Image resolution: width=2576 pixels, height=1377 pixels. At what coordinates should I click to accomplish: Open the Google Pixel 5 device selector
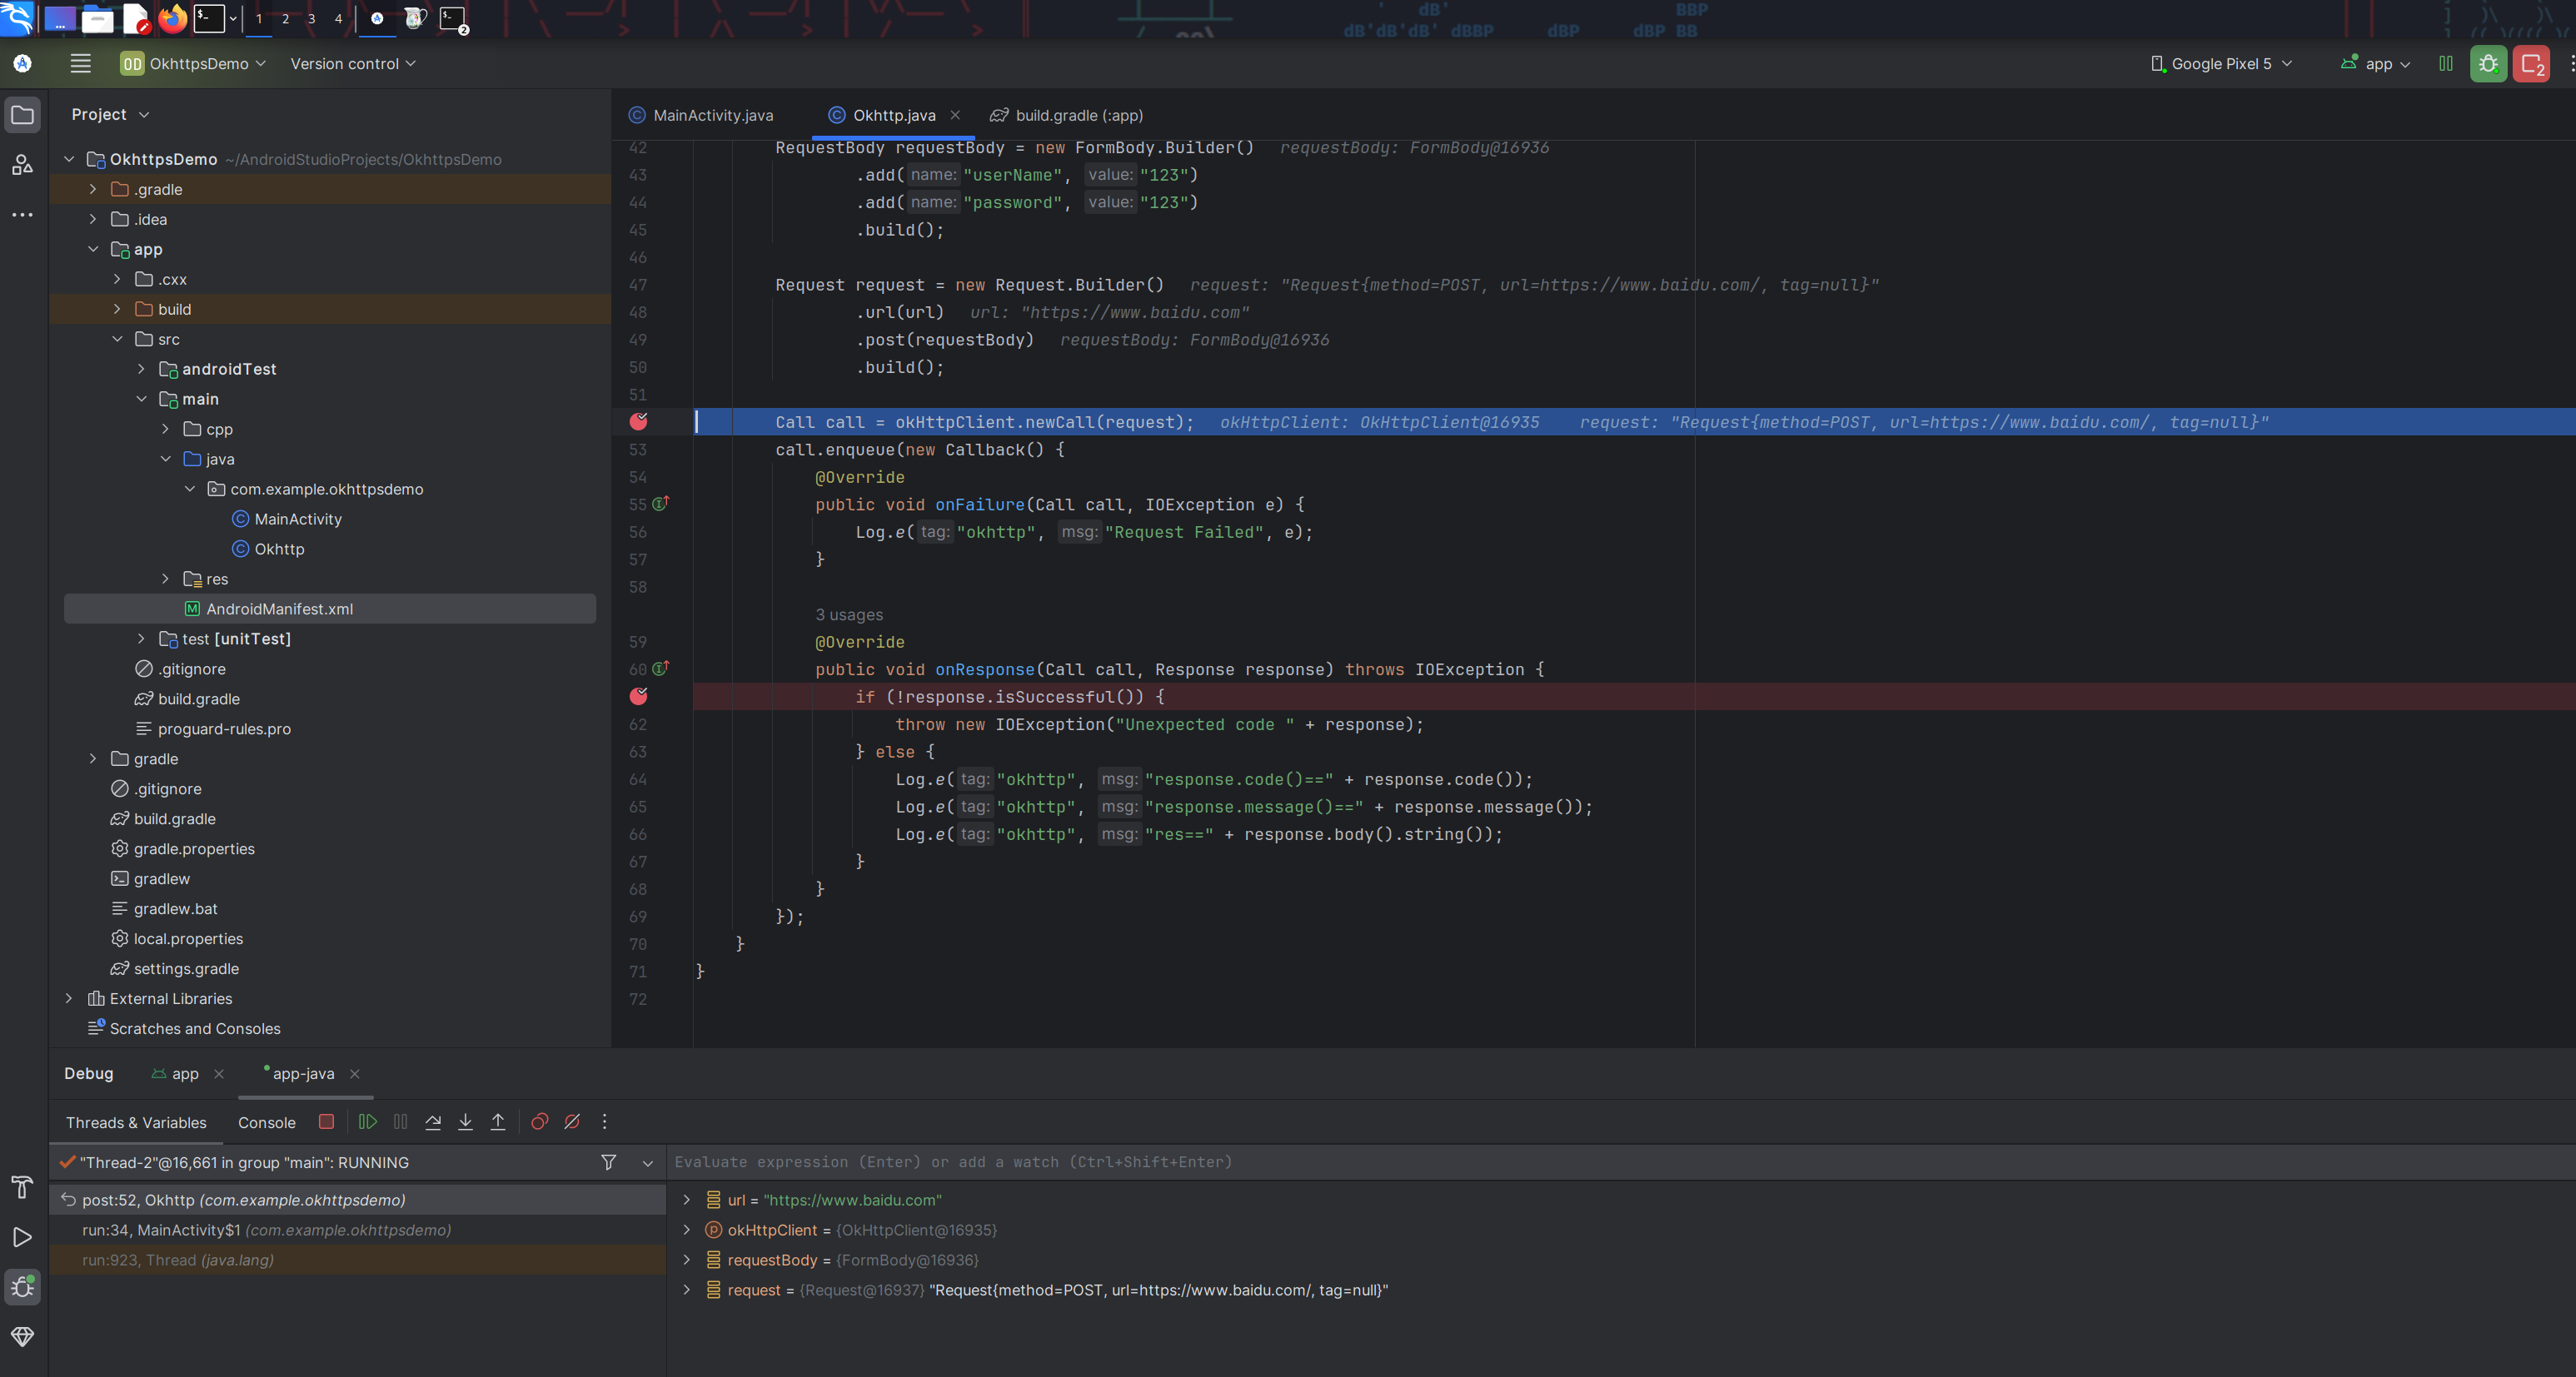[2221, 64]
